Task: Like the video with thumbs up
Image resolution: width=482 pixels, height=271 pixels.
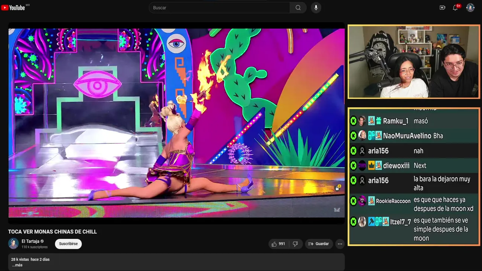Action: (x=278, y=244)
